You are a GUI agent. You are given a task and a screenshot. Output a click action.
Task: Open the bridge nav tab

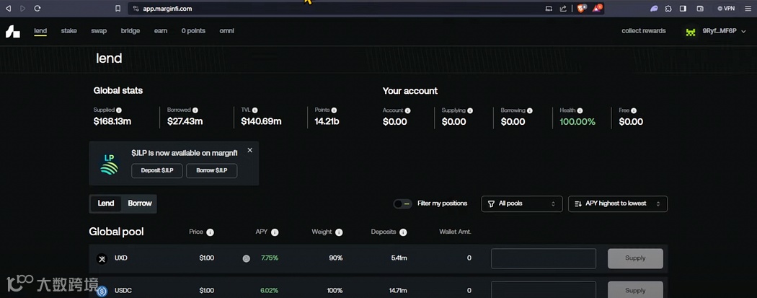click(x=130, y=31)
